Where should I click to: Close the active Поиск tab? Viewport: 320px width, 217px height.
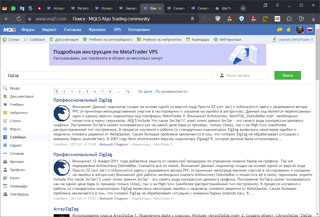160,8
